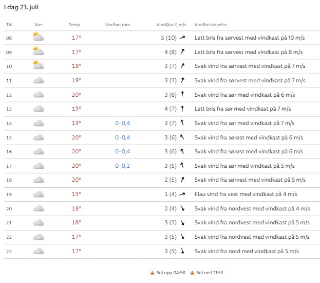The image size is (320, 283).
Task: Click the cloudy weather icon at 12
Action: point(39,94)
